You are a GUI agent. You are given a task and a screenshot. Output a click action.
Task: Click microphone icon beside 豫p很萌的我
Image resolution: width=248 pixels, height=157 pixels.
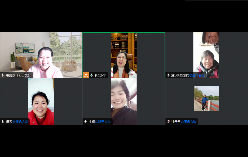click(x=168, y=75)
